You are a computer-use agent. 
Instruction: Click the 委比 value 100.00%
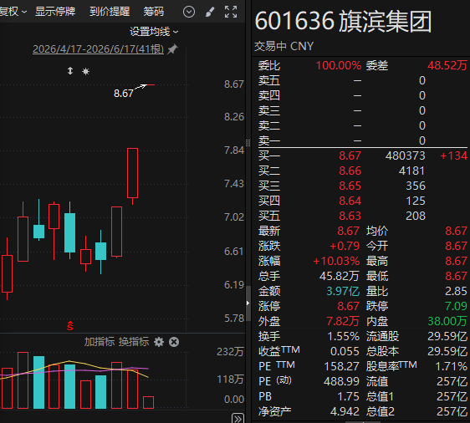(339, 65)
